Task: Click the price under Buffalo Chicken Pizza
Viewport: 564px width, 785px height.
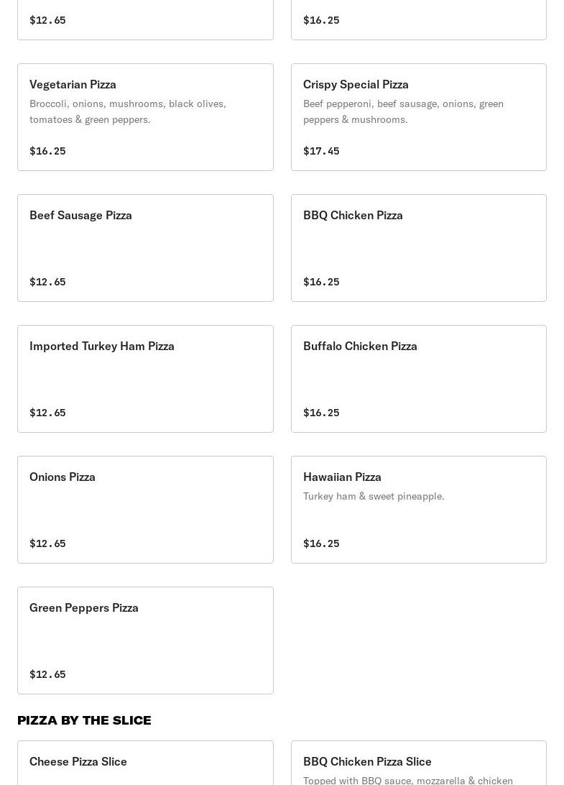Action: [x=321, y=413]
